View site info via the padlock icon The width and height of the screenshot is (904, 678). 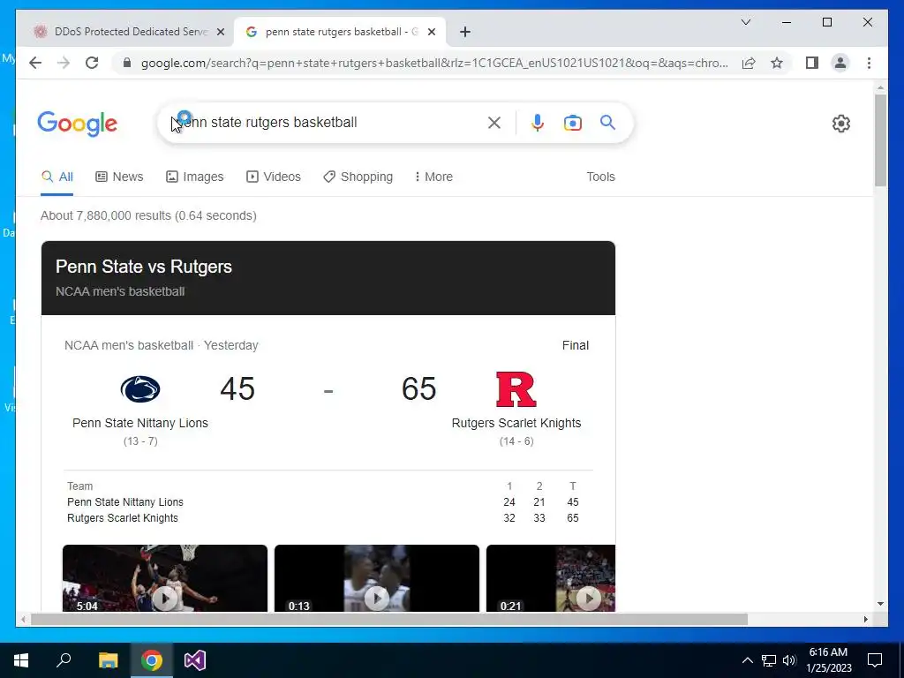(x=127, y=63)
